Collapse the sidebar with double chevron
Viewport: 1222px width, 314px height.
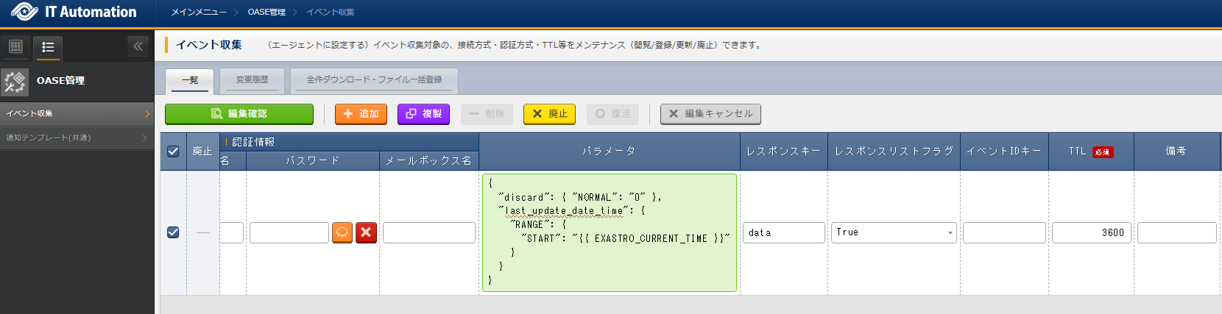138,47
